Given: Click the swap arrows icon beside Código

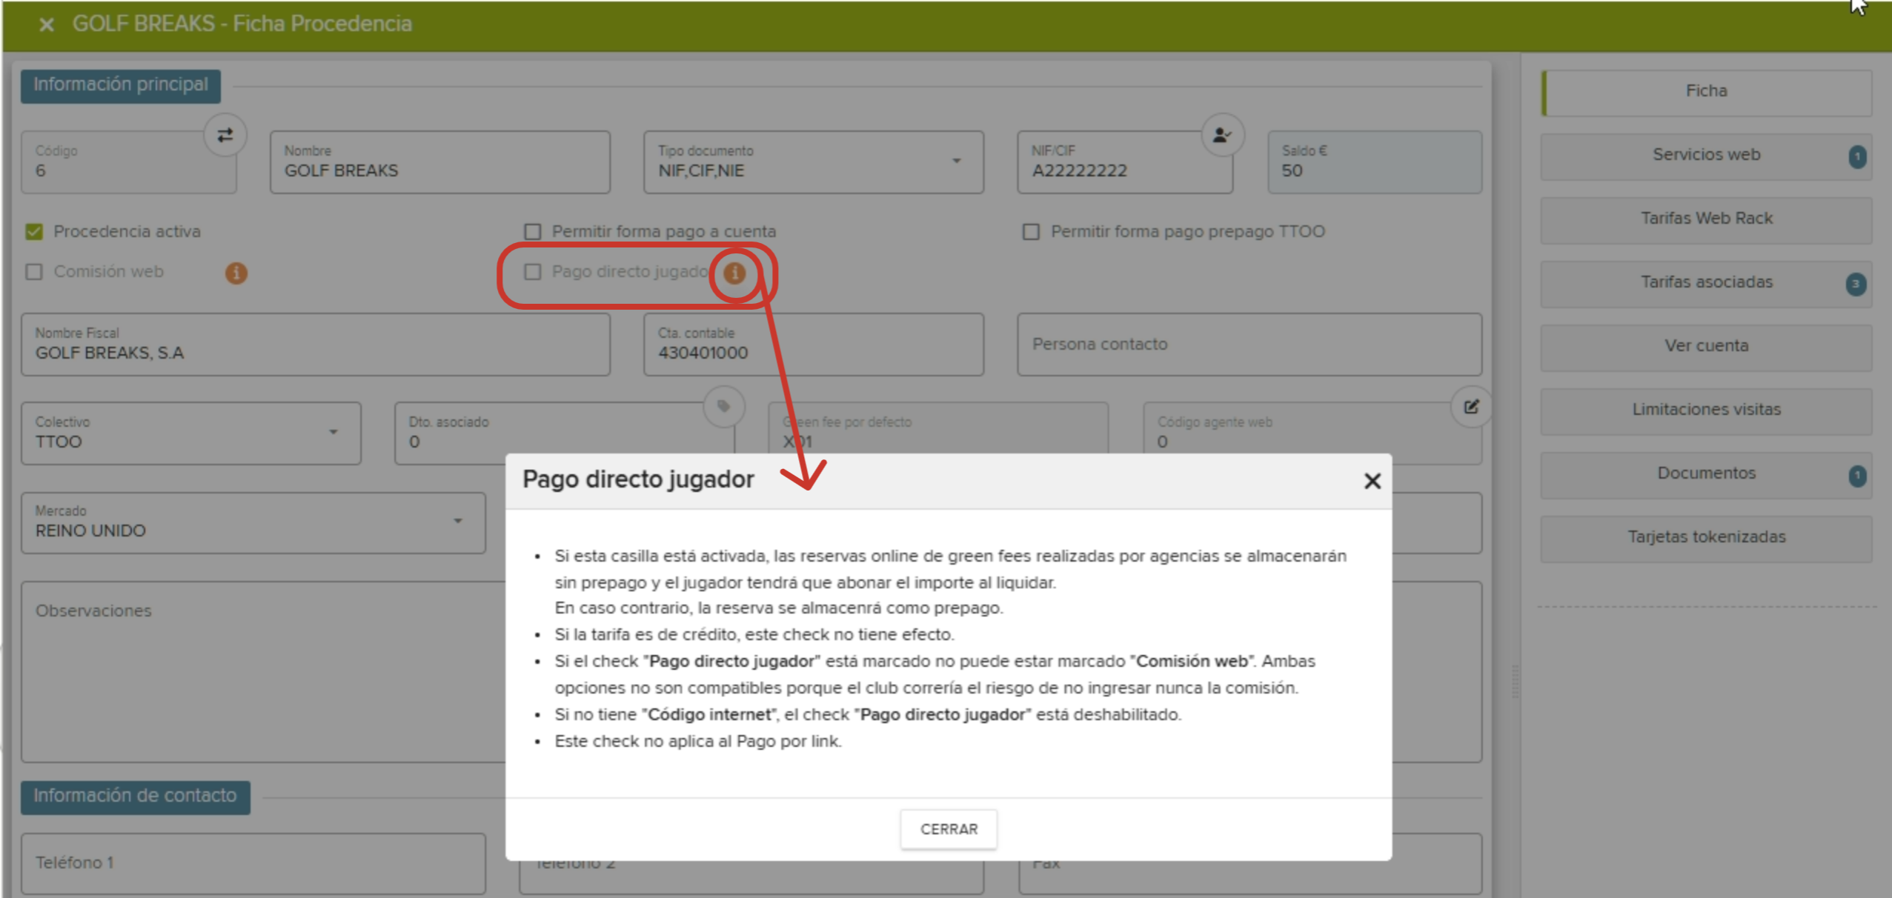Looking at the screenshot, I should pyautogui.click(x=225, y=135).
